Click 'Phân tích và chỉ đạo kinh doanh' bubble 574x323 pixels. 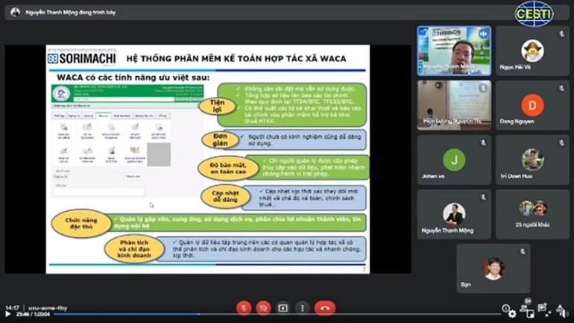click(134, 249)
